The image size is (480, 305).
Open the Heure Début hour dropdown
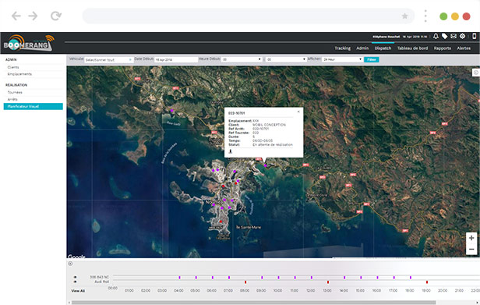(242, 59)
